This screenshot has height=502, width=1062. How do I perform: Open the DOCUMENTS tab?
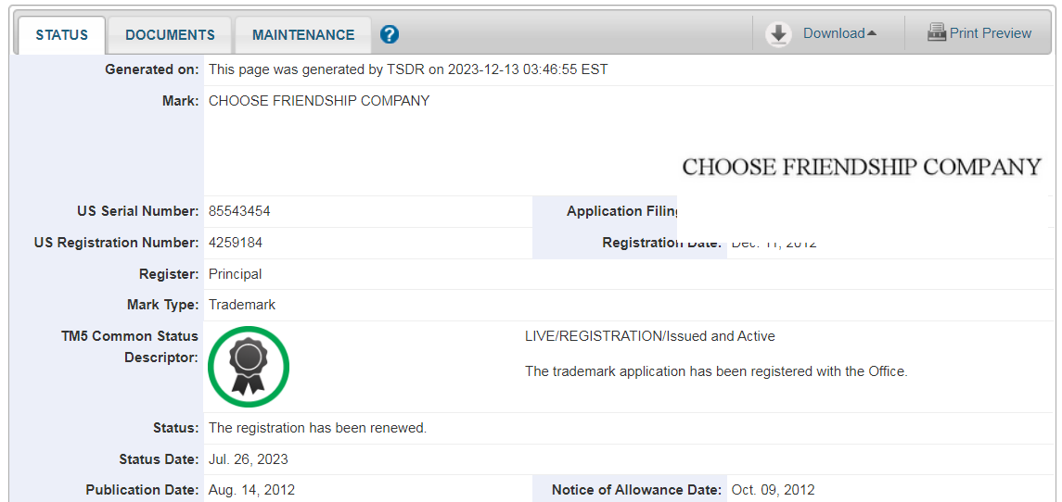click(x=170, y=35)
